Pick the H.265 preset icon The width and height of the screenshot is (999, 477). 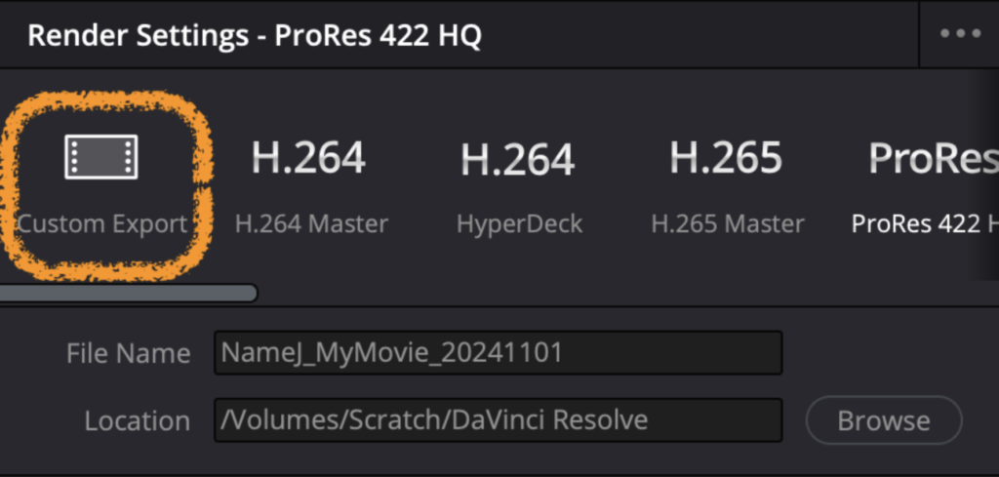[727, 158]
